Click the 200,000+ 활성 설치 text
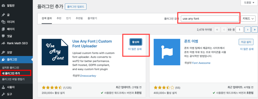The width and height of the screenshot is (258, 99). pyautogui.click(x=53, y=93)
